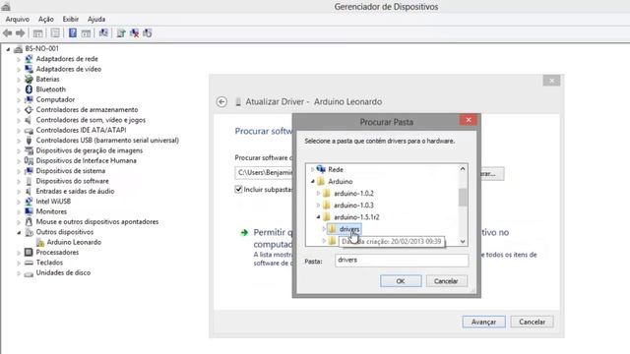Image resolution: width=630 pixels, height=354 pixels.
Task: Click the green arrow beside Permitir option
Action: tap(244, 232)
